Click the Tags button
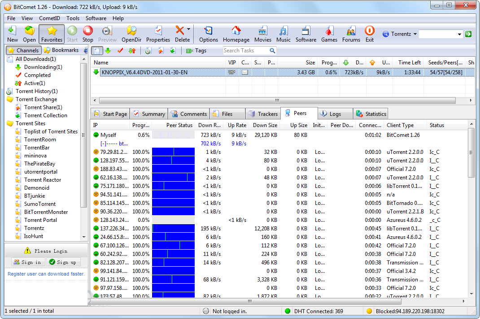Image resolution: width=480 pixels, height=319 pixels. coord(196,51)
